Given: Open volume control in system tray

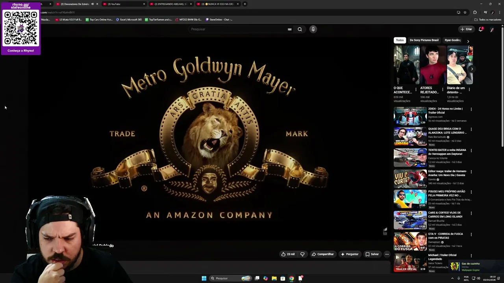Looking at the screenshot, I should [x=478, y=278].
